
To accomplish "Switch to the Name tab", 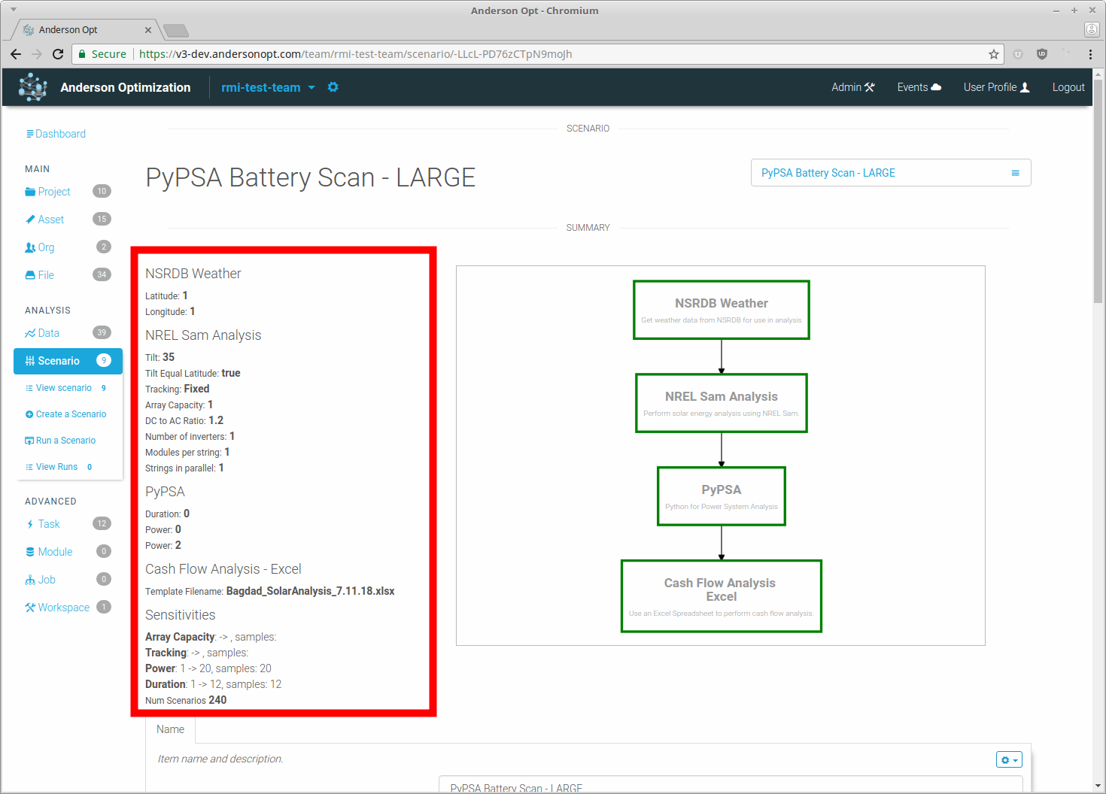I will [170, 729].
